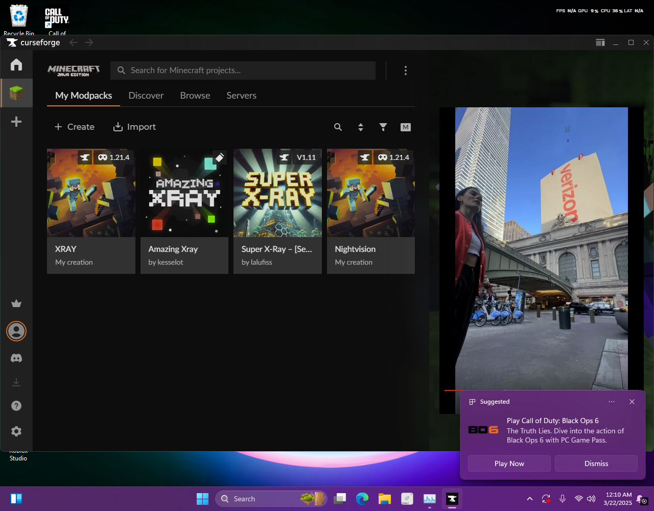The image size is (654, 511).
Task: Open the widgets icon in taskbar corner
Action: pyautogui.click(x=16, y=499)
